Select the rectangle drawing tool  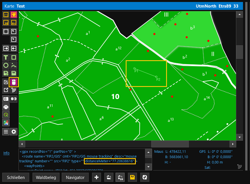pos(14,58)
